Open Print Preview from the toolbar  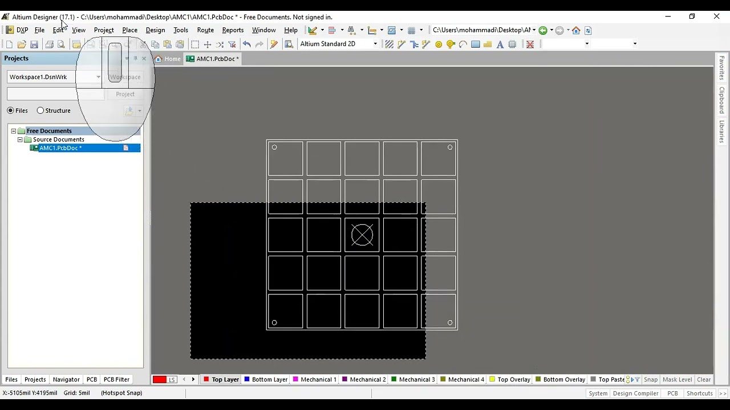tap(61, 44)
